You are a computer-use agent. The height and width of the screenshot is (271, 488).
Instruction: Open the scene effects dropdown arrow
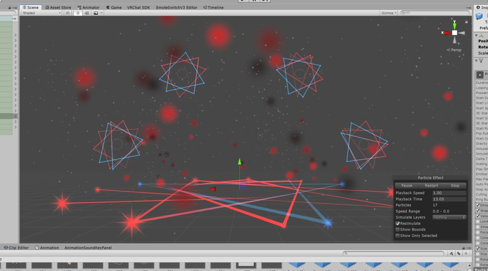tap(102, 13)
